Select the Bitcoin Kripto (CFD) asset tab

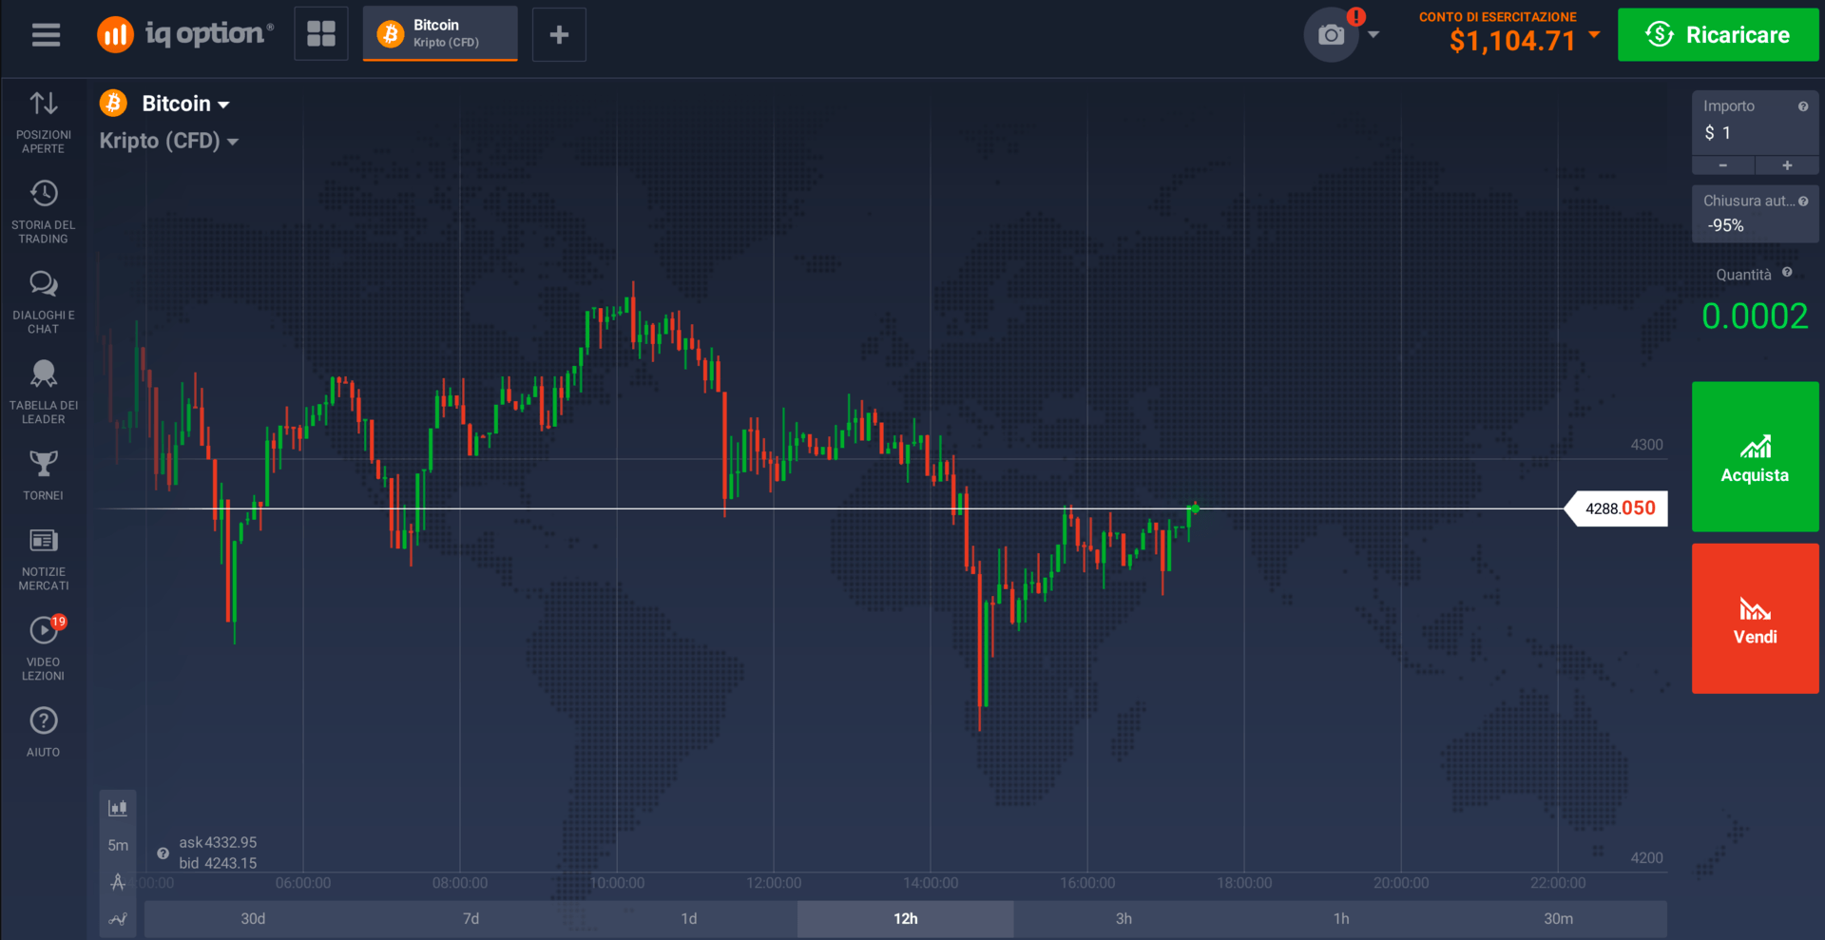pyautogui.click(x=440, y=33)
